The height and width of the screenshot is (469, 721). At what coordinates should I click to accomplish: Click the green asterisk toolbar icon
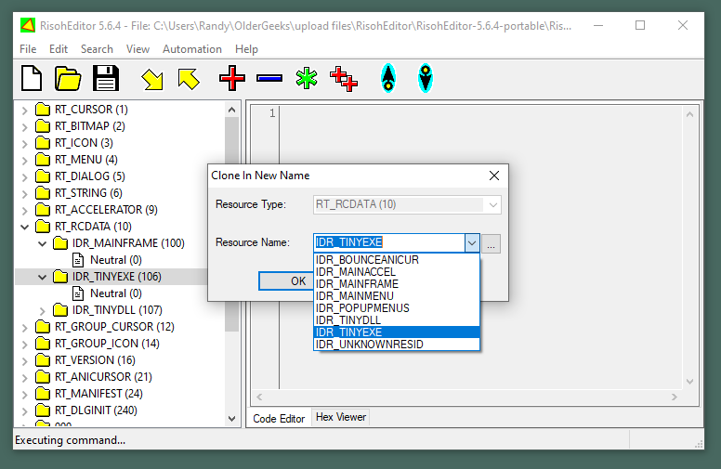coord(307,78)
